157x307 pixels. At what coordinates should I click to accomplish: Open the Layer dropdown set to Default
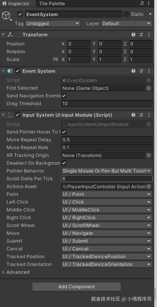click(126, 24)
